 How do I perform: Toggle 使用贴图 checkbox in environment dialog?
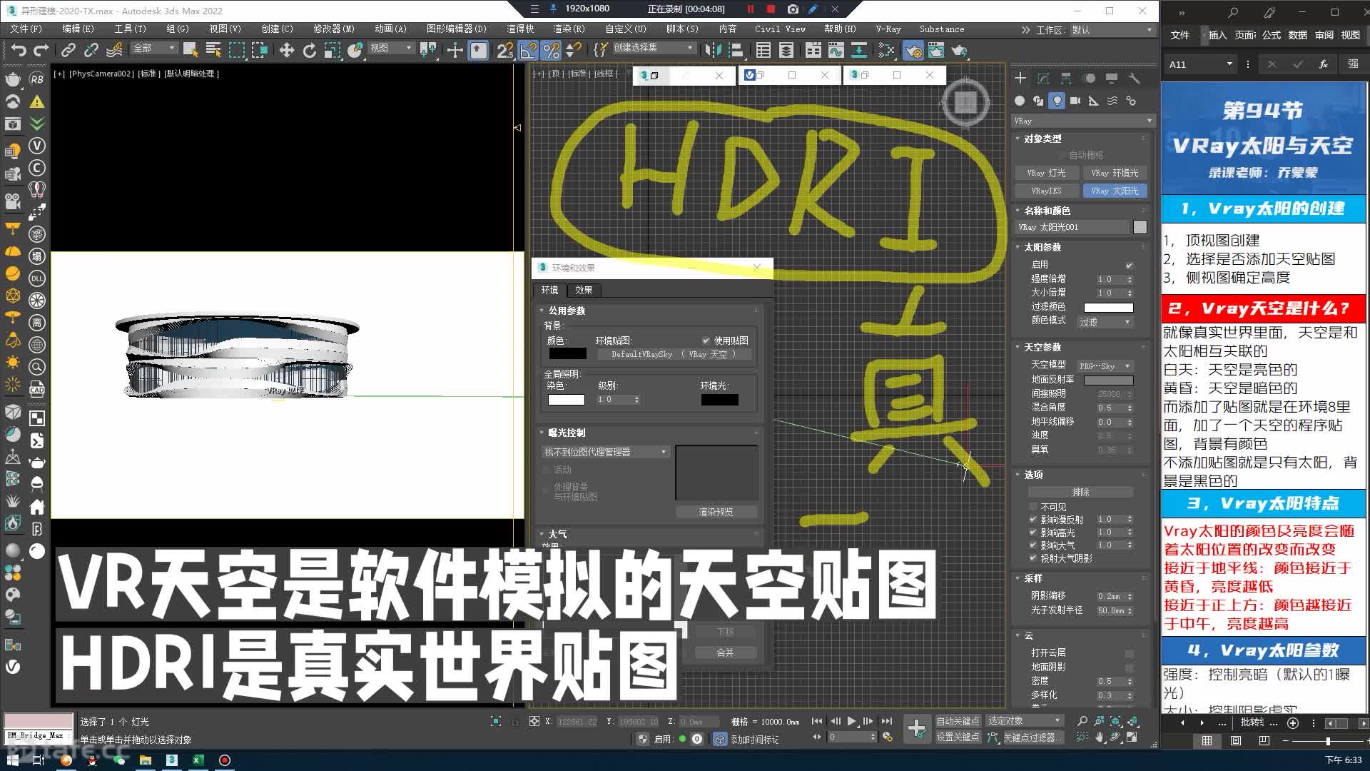[706, 341]
